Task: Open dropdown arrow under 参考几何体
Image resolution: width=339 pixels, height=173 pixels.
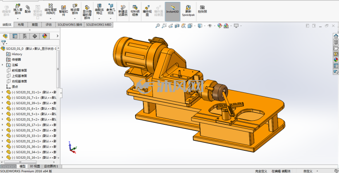Action: click(x=111, y=19)
